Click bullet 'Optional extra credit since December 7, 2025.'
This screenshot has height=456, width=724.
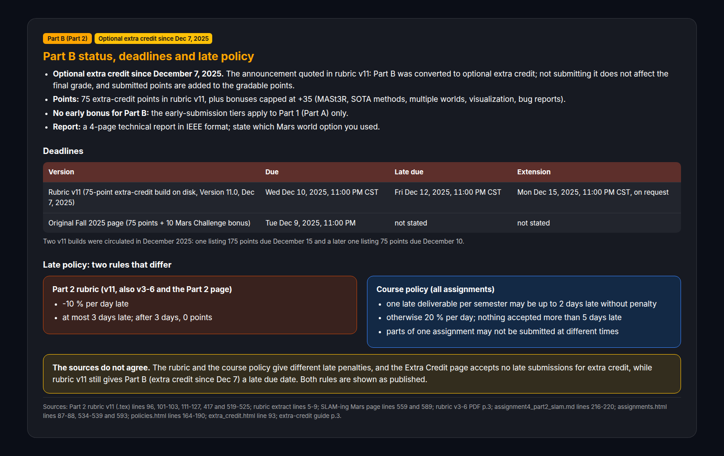361,80
